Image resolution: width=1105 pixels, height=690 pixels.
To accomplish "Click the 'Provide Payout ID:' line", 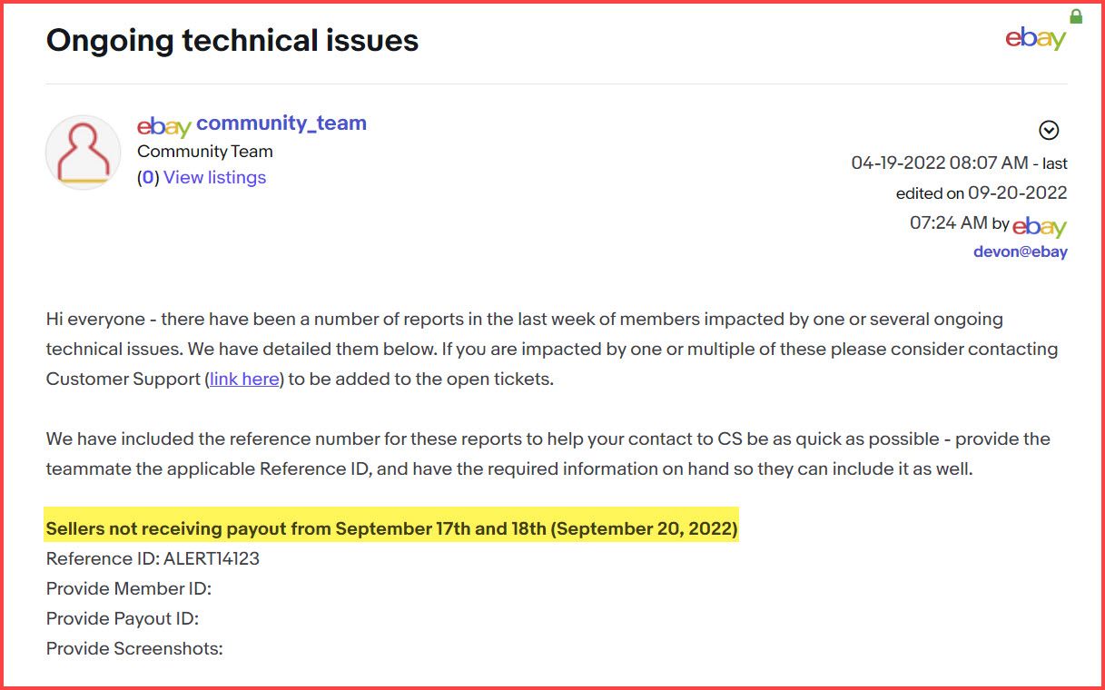I will [123, 618].
